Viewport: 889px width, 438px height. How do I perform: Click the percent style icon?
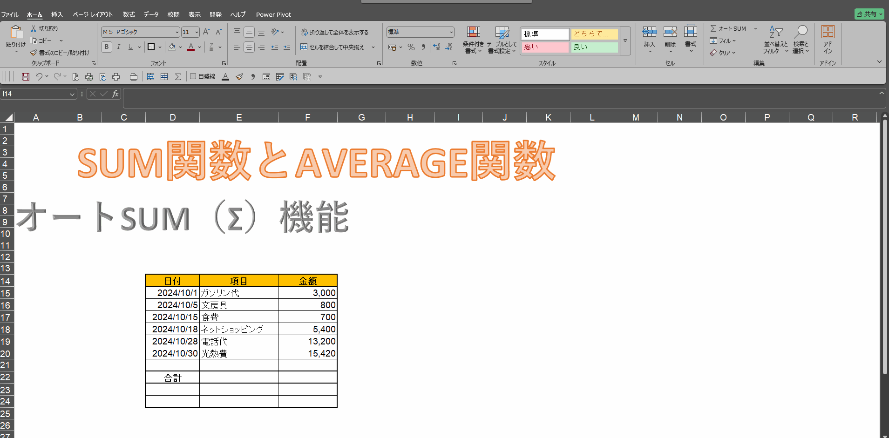(x=411, y=47)
